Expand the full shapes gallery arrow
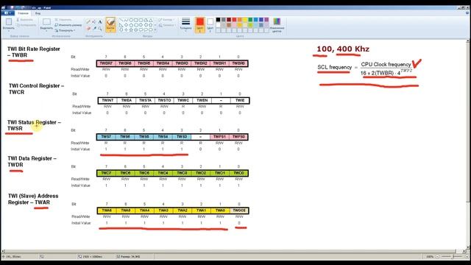Viewport: 471px width, 265px height. click(155, 30)
